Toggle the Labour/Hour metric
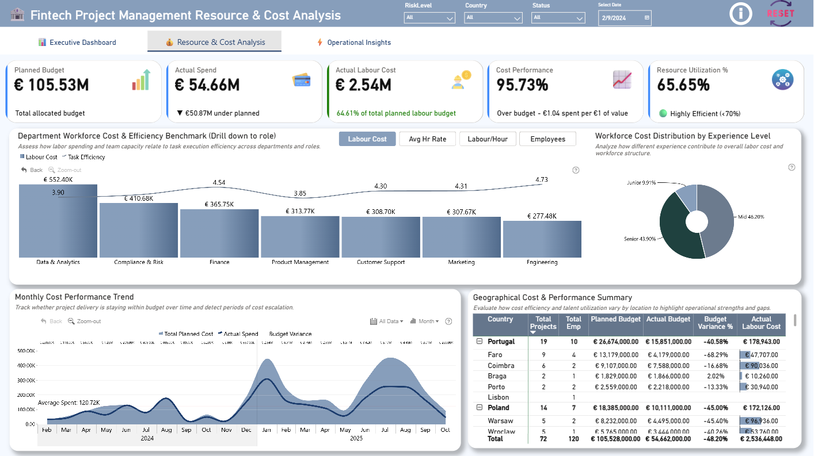 pyautogui.click(x=487, y=139)
